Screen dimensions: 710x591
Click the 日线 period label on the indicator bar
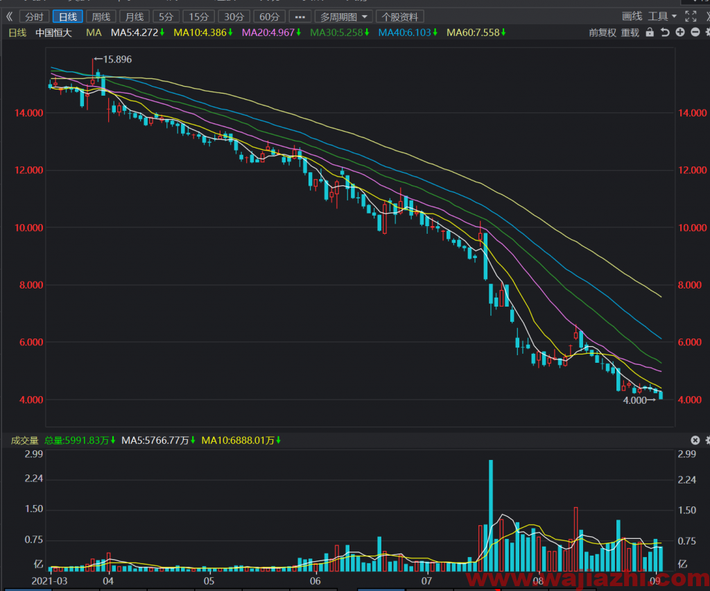click(17, 33)
